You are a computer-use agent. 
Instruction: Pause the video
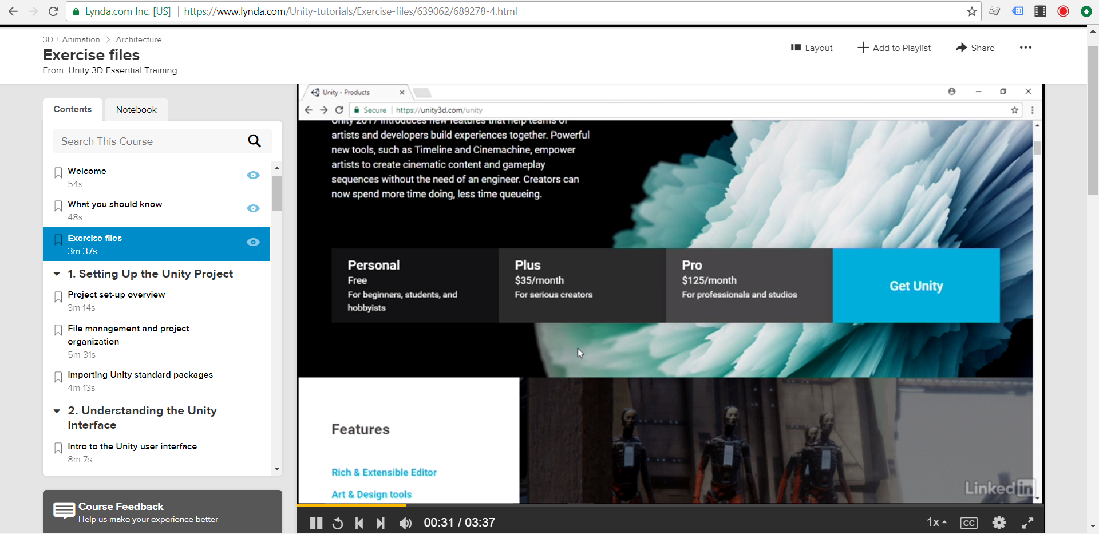pyautogui.click(x=316, y=523)
